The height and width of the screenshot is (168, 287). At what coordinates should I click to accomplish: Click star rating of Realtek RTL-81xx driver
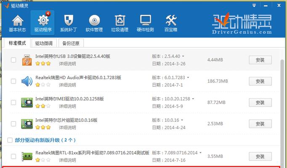pyautogui.click(x=43, y=160)
